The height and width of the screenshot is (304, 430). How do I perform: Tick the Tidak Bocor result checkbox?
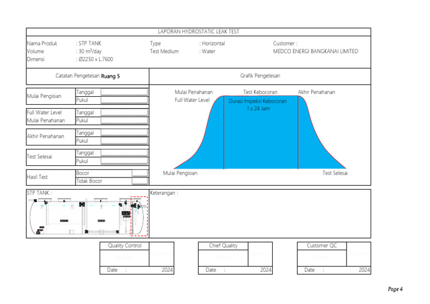[x=140, y=181]
